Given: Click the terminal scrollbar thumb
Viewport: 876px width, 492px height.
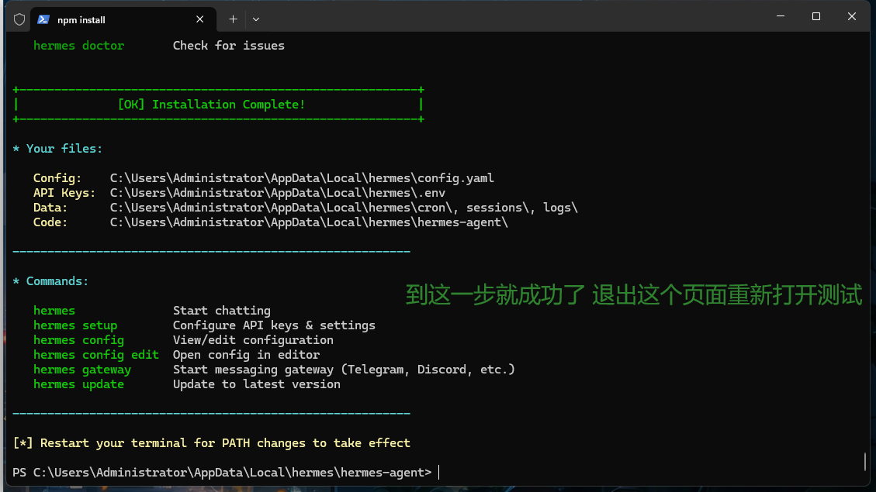Looking at the screenshot, I should (x=865, y=461).
